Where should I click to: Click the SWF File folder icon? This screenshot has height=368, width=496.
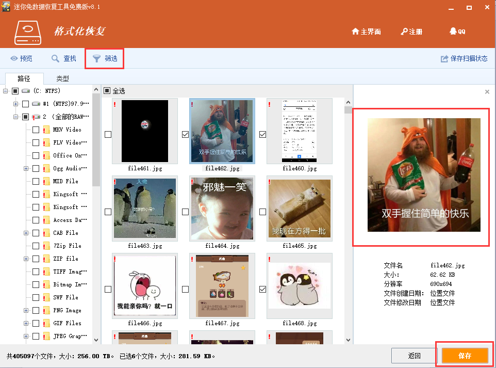pos(46,298)
